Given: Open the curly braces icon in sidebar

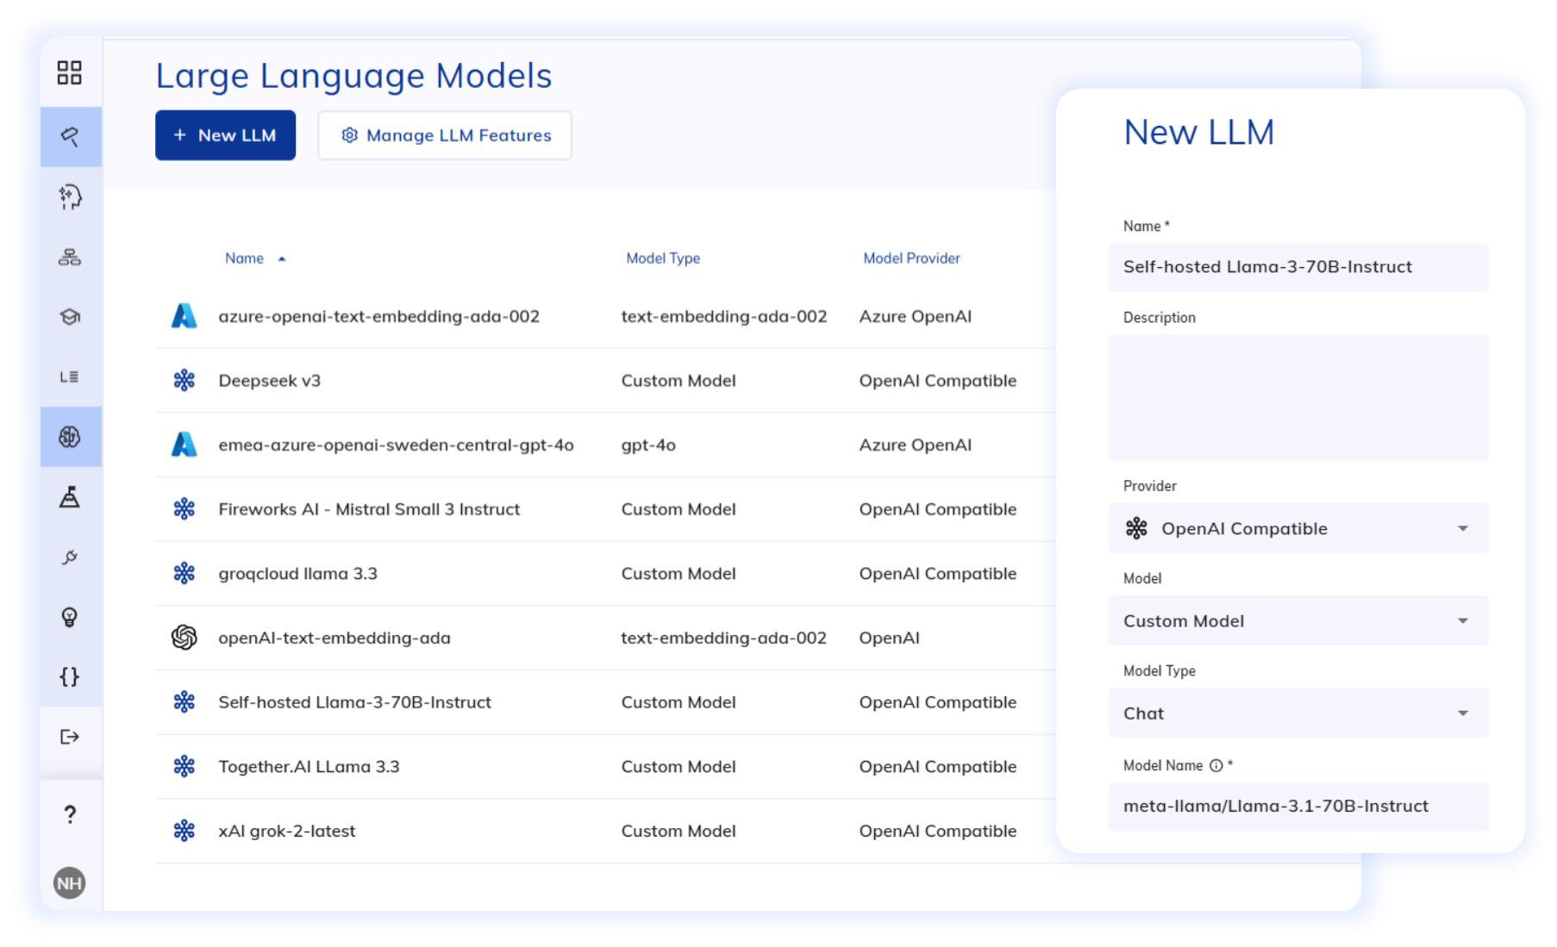Looking at the screenshot, I should (70, 676).
